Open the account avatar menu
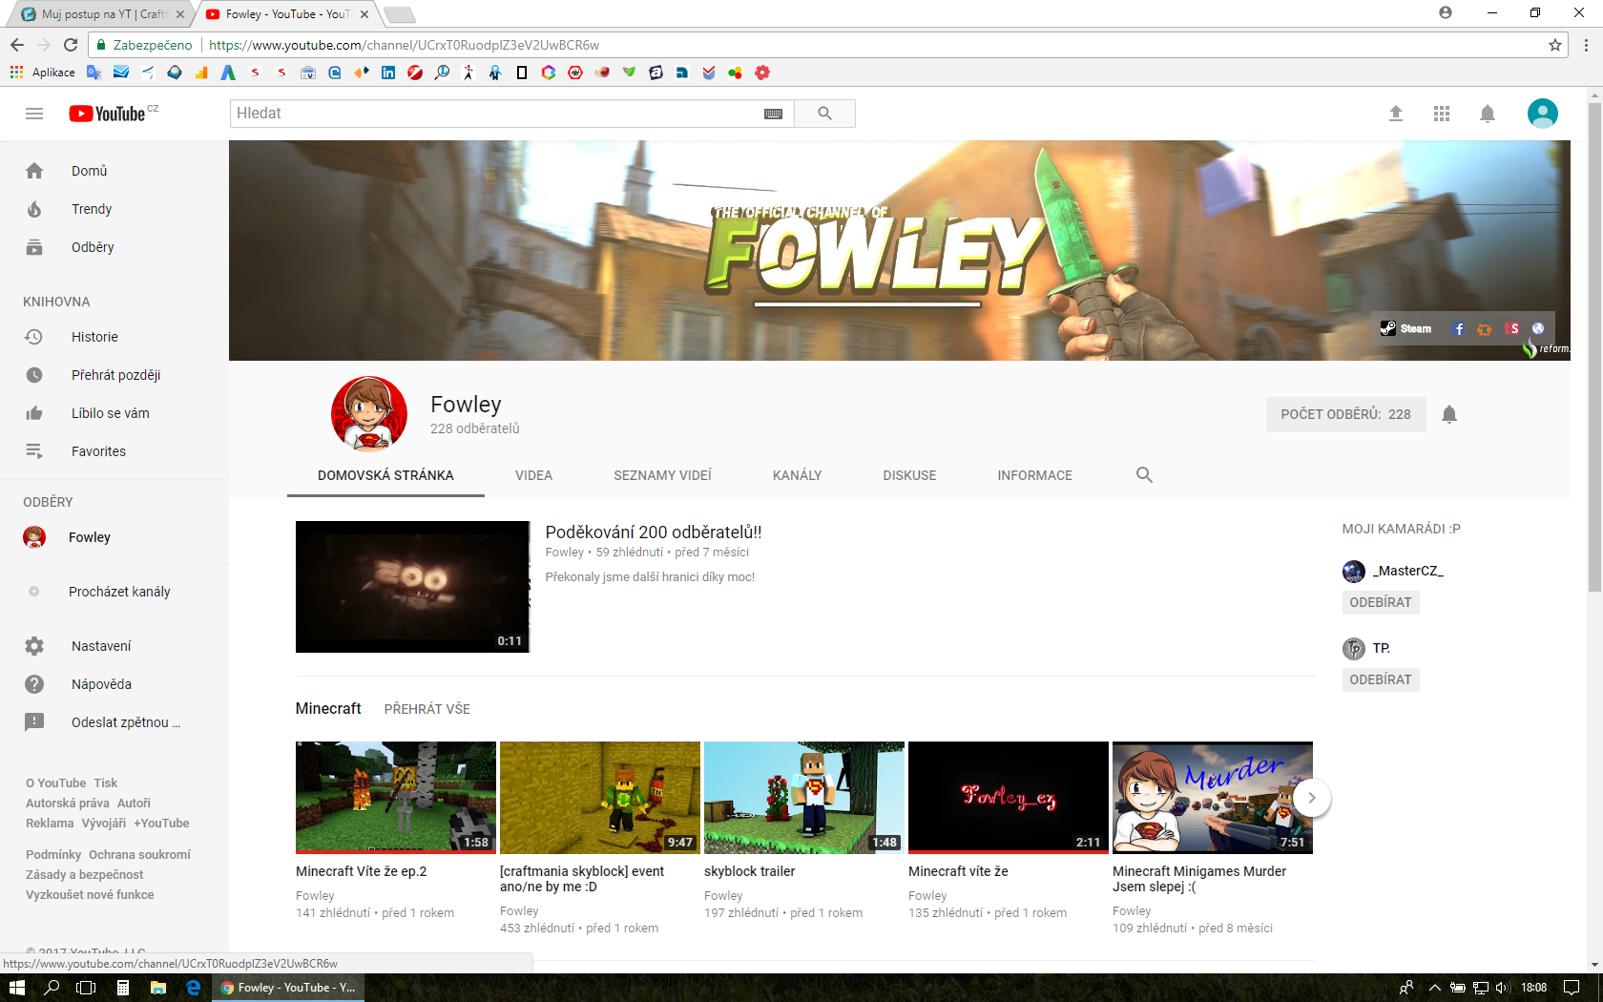This screenshot has width=1603, height=1002. pos(1542,114)
